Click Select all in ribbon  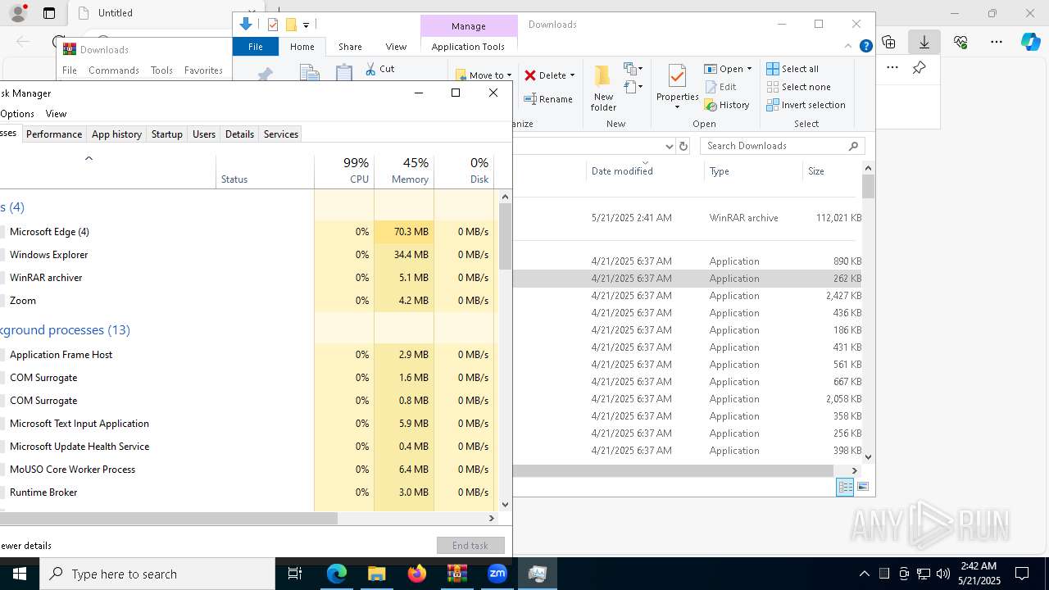(x=792, y=69)
